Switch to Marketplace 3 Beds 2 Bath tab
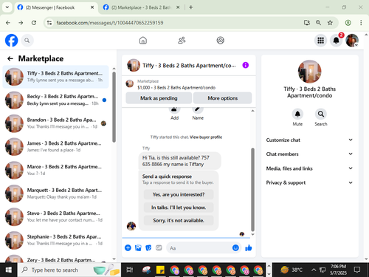369x277 pixels. [x=141, y=7]
